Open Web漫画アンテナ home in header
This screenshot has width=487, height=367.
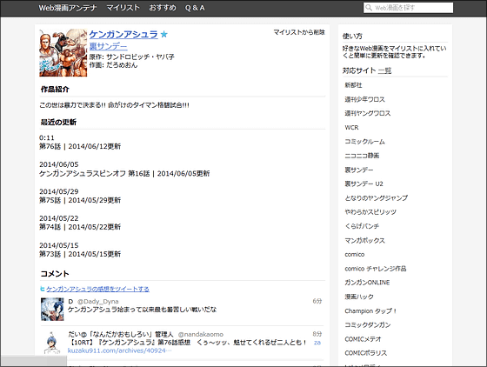[x=68, y=8]
